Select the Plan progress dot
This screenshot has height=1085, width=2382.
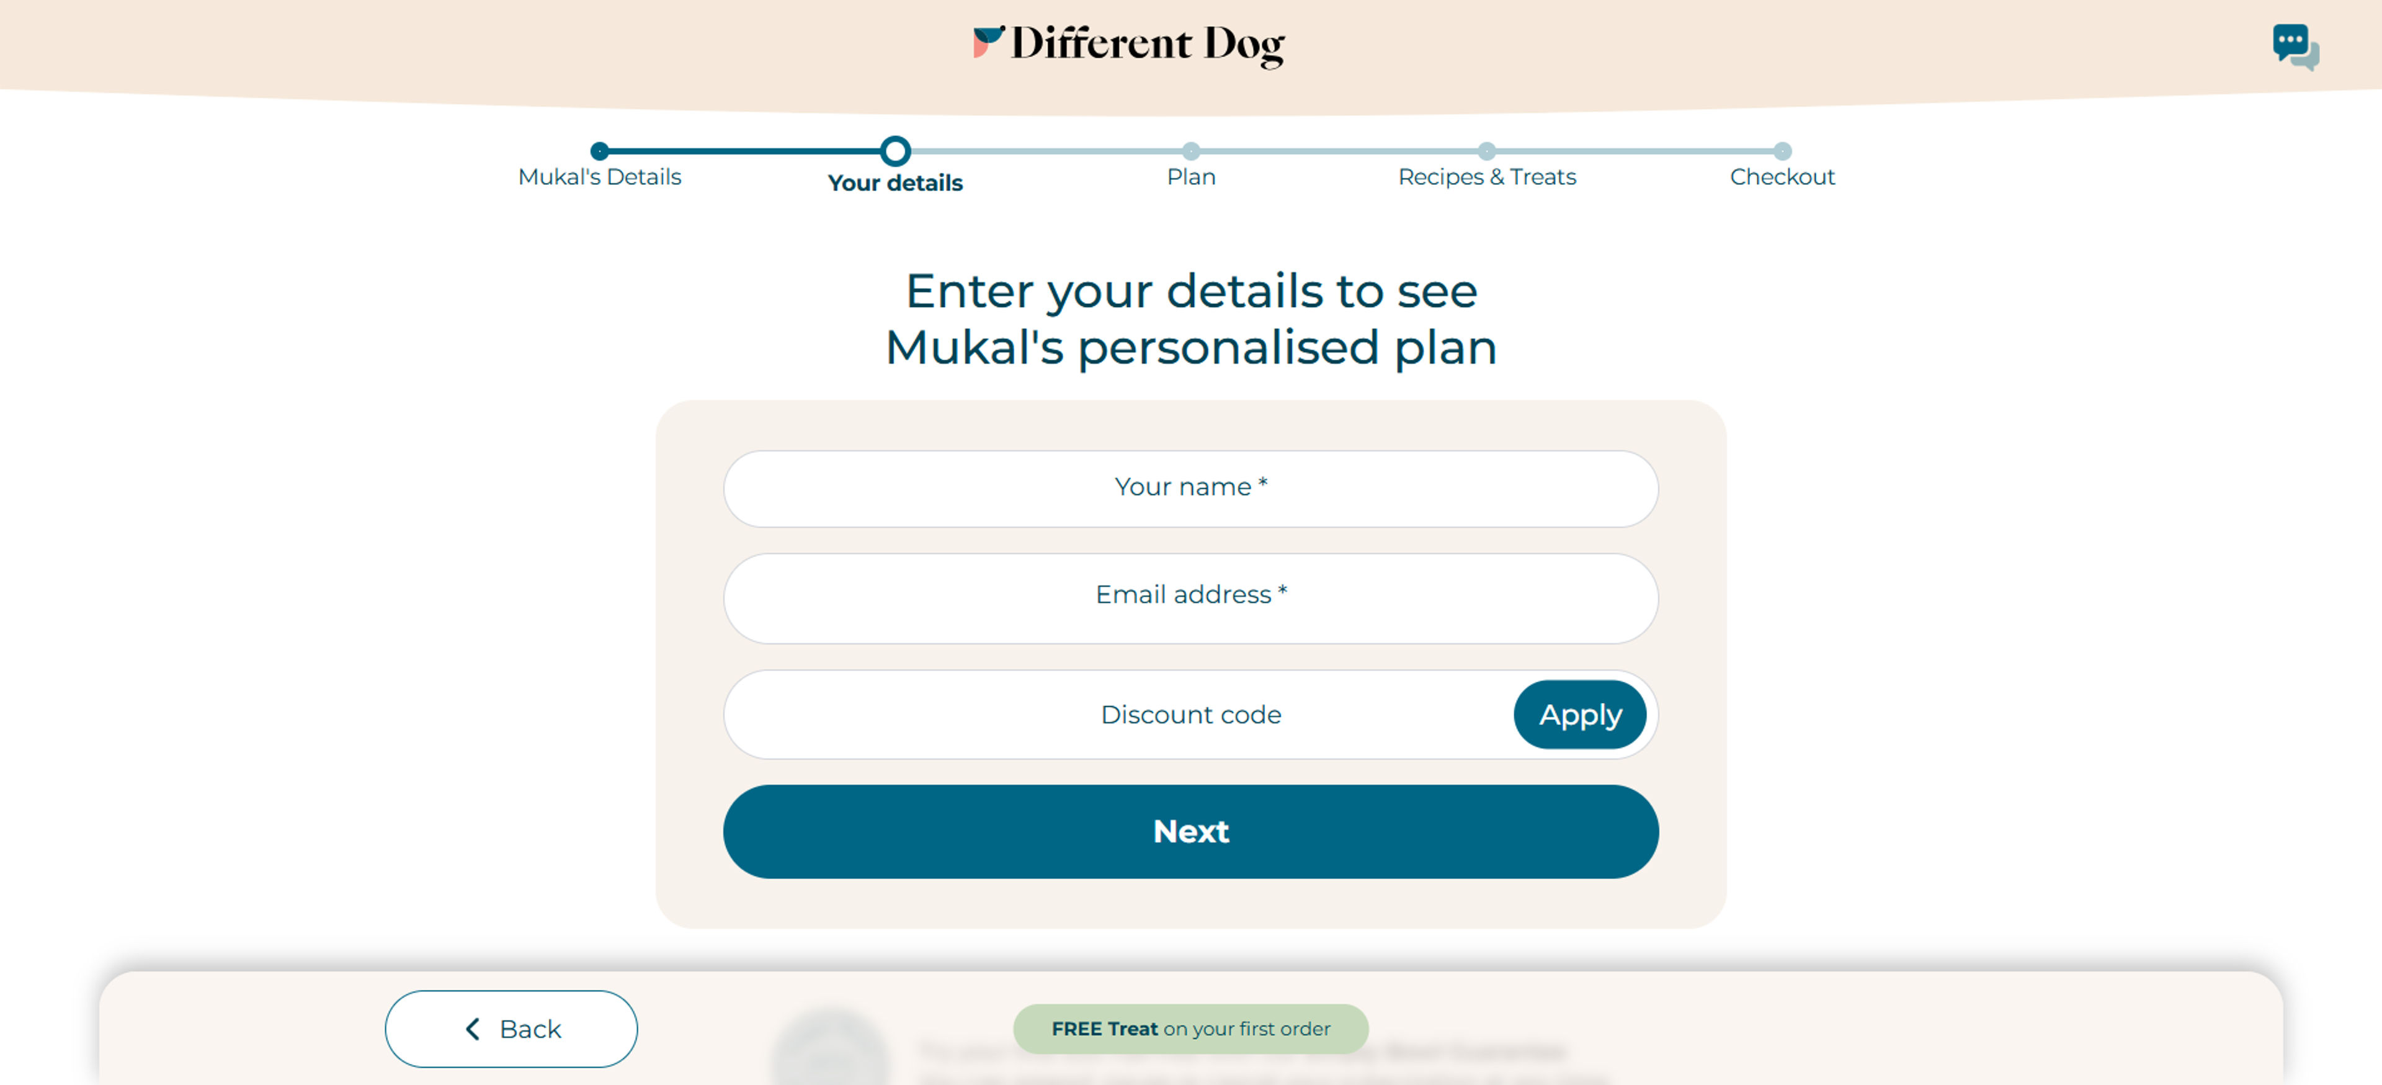[x=1191, y=151]
